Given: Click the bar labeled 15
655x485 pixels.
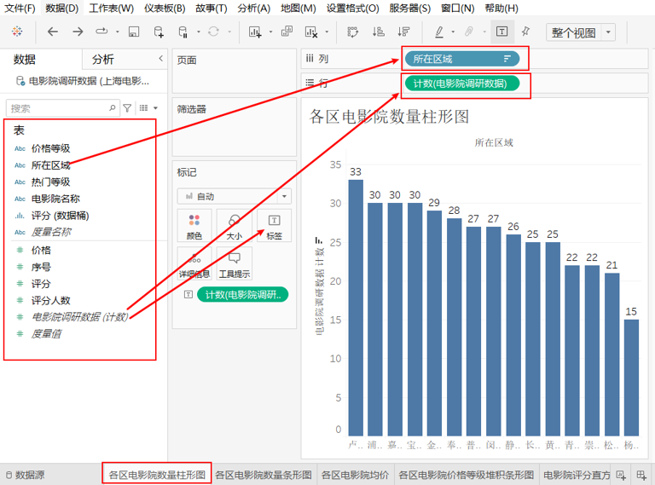Looking at the screenshot, I should pyautogui.click(x=631, y=378).
